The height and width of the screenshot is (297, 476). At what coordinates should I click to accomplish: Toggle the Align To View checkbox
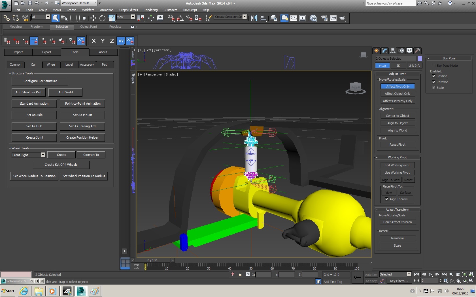click(x=386, y=199)
